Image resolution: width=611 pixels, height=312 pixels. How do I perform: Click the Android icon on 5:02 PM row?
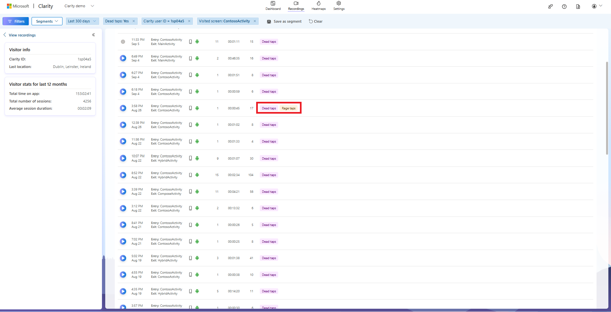coord(197,258)
